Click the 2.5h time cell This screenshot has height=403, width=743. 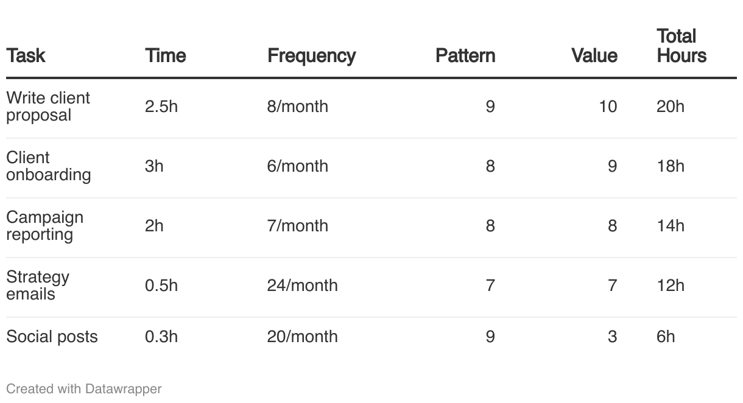[x=161, y=107]
